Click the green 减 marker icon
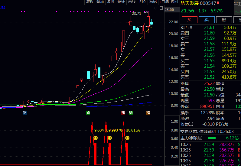 131,113
